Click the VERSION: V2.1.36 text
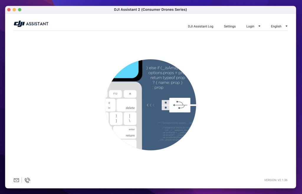The image size is (302, 194). click(x=276, y=180)
